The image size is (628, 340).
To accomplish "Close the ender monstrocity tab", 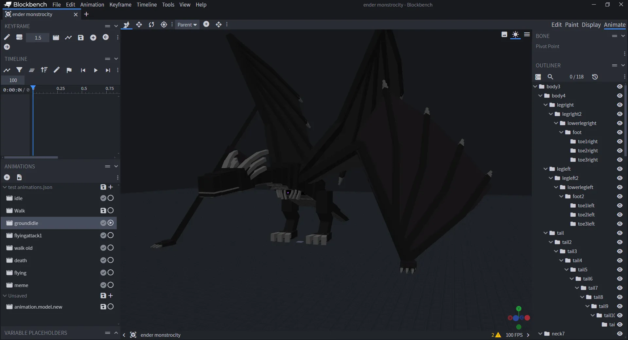I will [76, 14].
